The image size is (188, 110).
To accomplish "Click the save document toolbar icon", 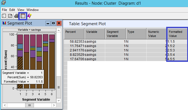I will 10,16.
